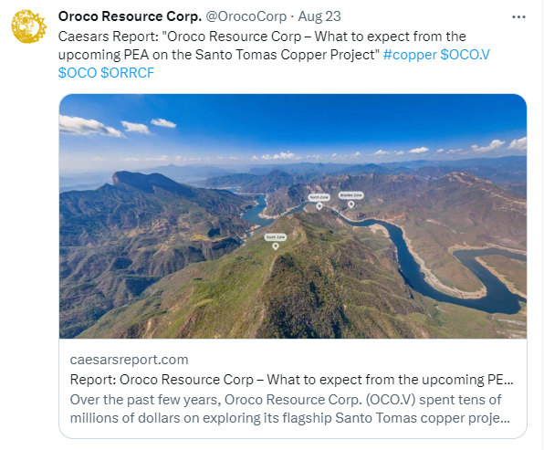
Task: Click the card description about Santo Tomas
Action: click(x=290, y=409)
